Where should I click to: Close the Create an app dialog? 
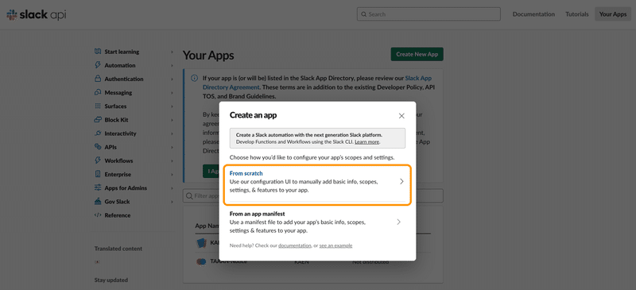[x=401, y=115]
